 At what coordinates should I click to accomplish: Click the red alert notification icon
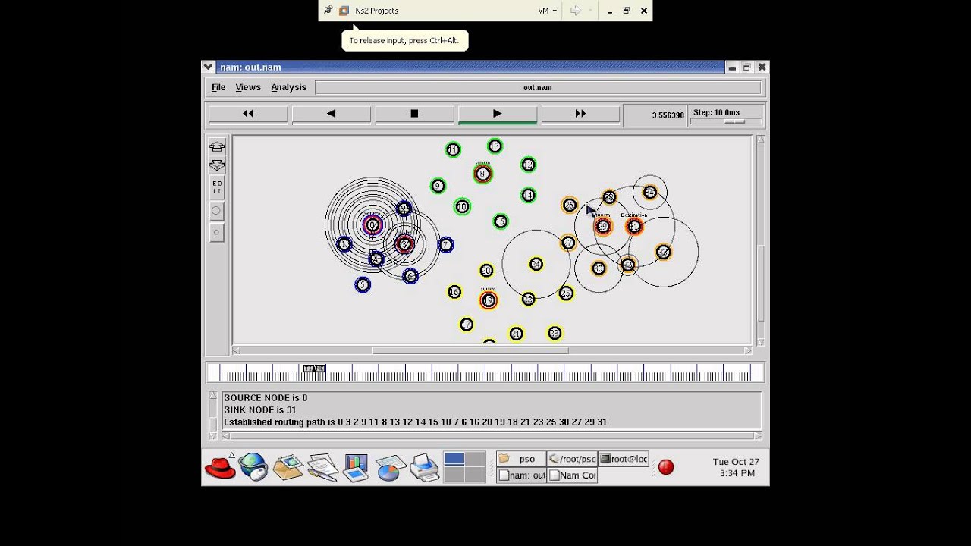tap(666, 467)
